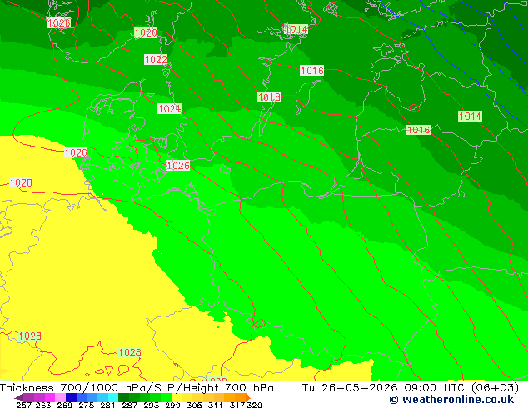Click the map title 'Thickness 700/1000 hPa/SLP/Height 700 hPa'
The height and width of the screenshot is (408, 528).
click(x=137, y=388)
